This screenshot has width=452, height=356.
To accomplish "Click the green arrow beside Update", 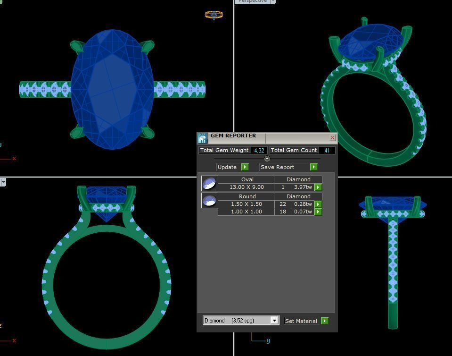I will [245, 167].
